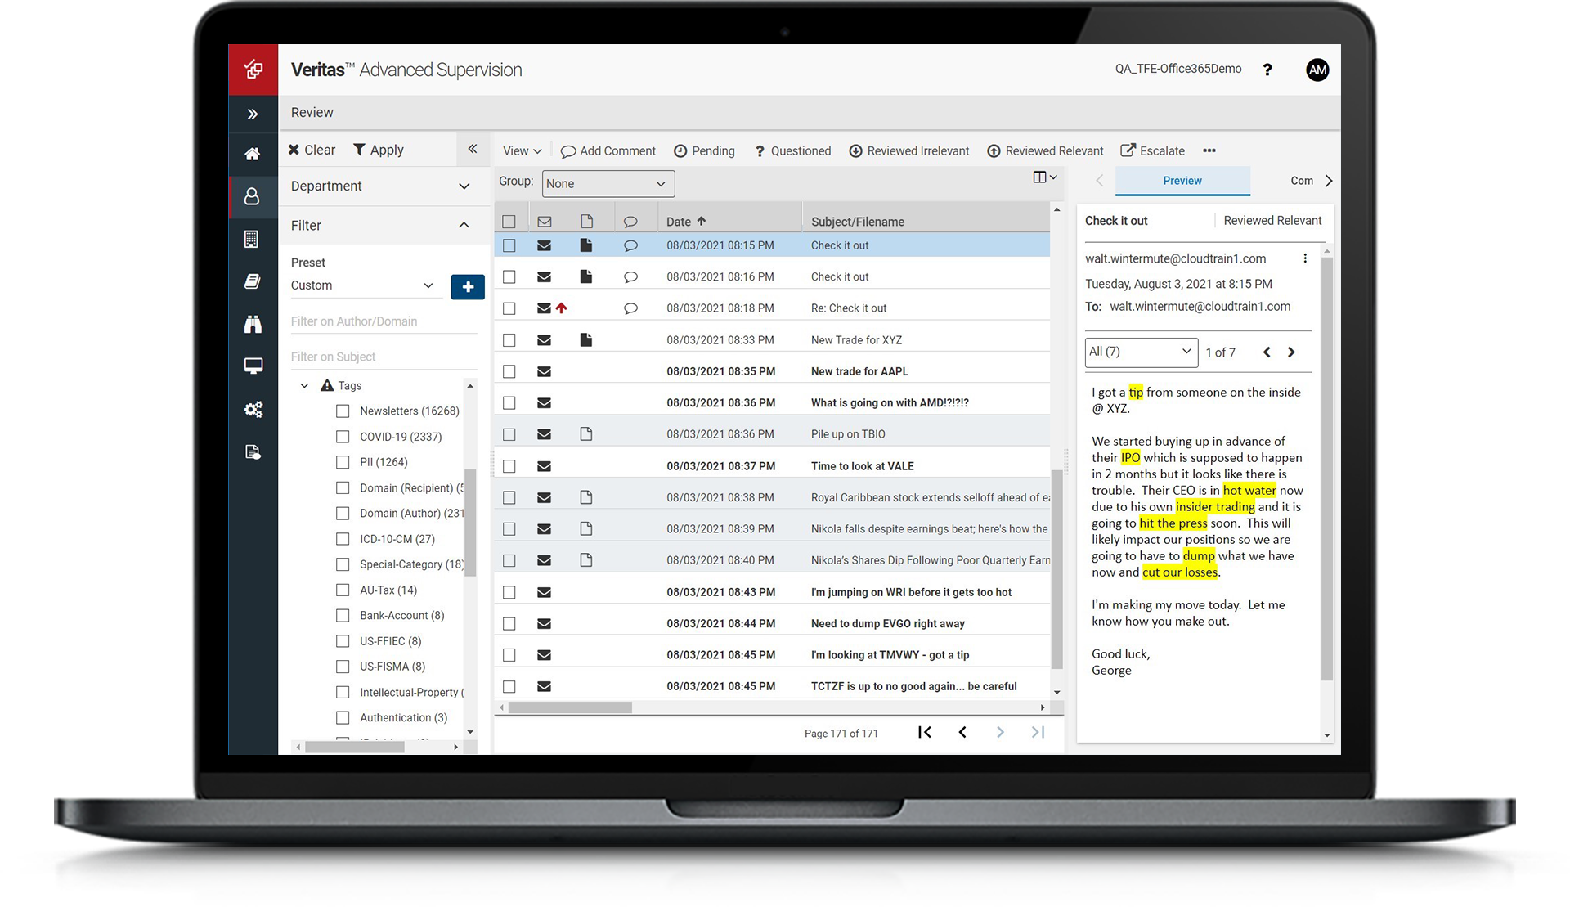
Task: Check the row for Pile up on TBIO
Action: [509, 434]
